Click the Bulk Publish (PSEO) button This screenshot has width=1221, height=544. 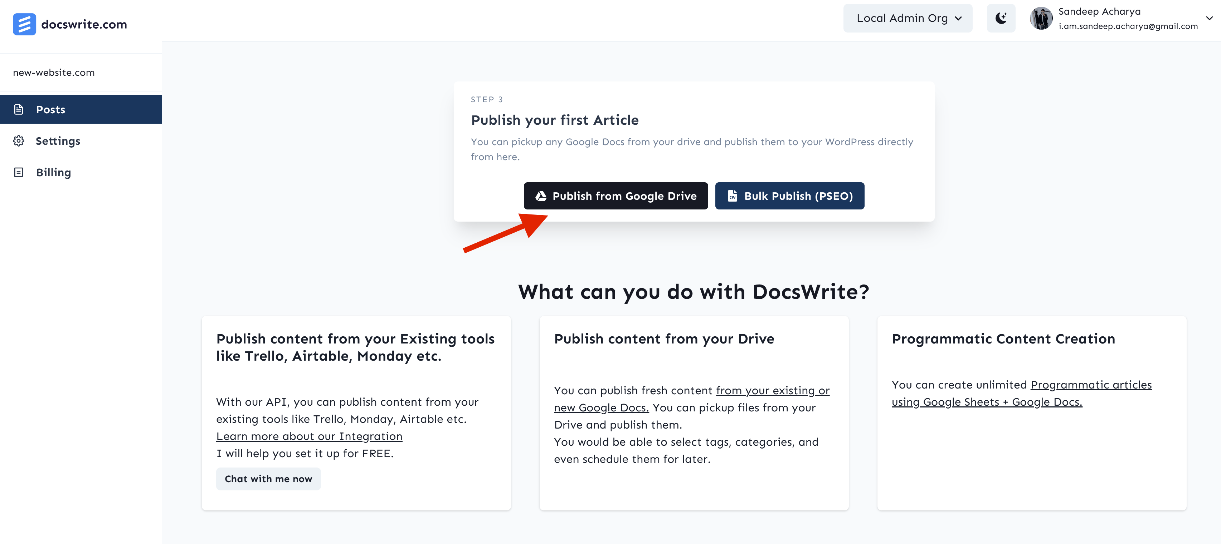(789, 196)
